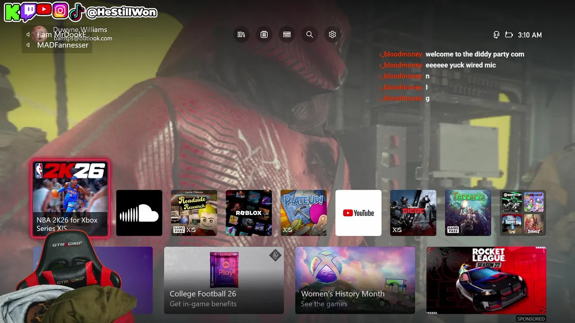Open the YouTube app tile

(358, 213)
